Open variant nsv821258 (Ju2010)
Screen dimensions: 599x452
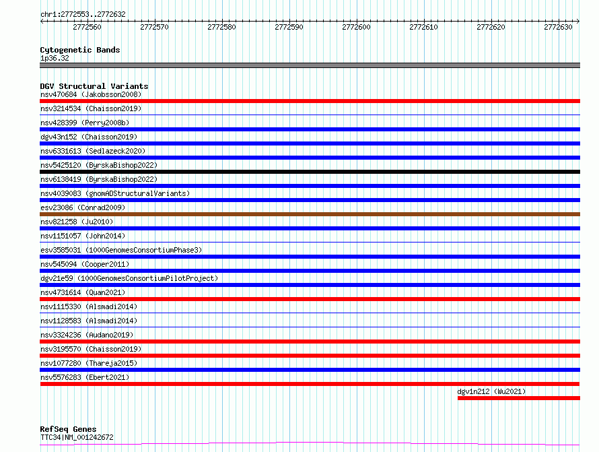click(77, 222)
